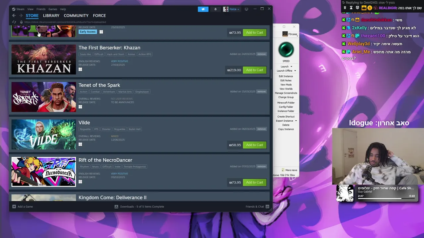The height and width of the screenshot is (238, 424).
Task: Open the Khazan game title link
Action: click(109, 48)
